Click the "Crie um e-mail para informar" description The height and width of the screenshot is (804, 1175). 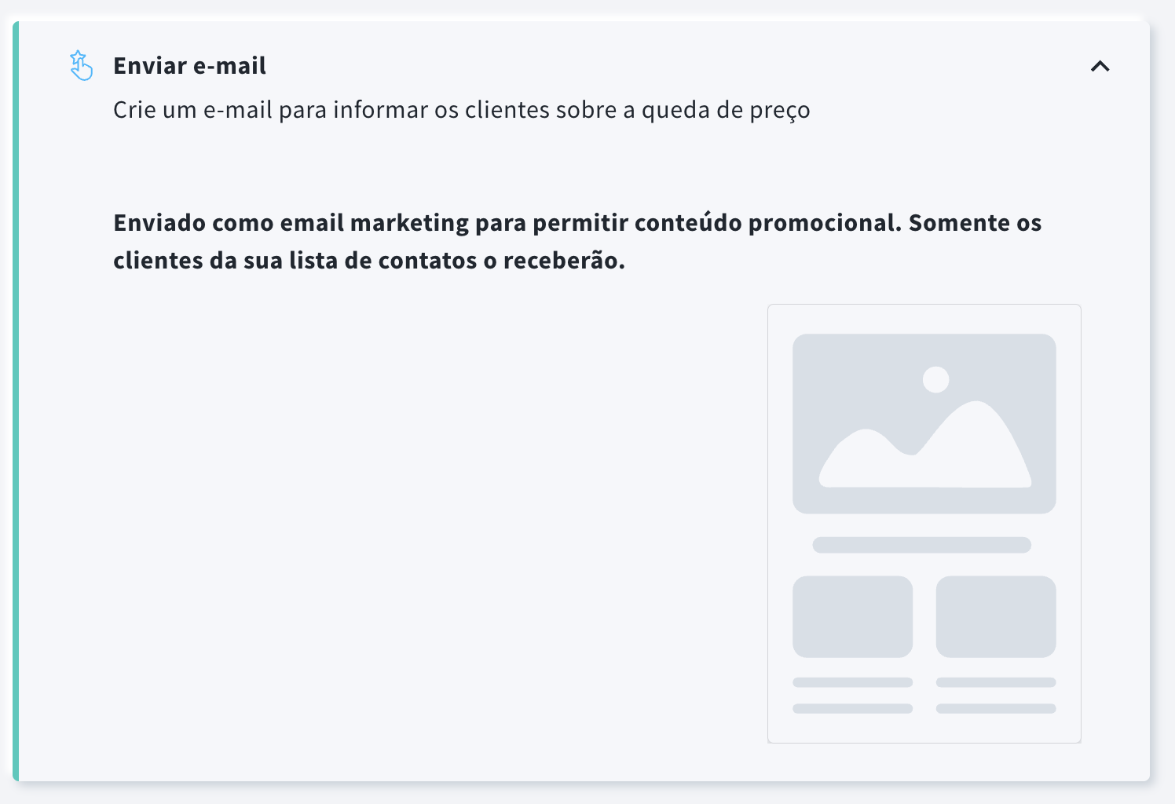(462, 110)
